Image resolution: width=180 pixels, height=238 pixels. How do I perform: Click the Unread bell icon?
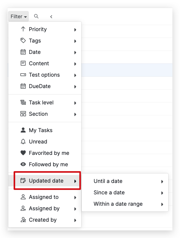point(23,142)
